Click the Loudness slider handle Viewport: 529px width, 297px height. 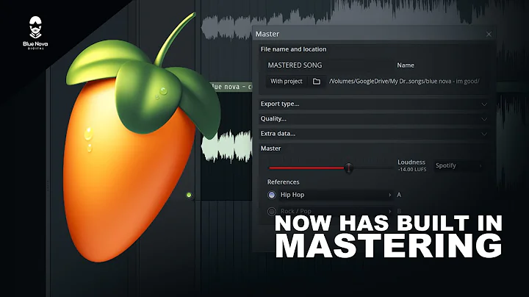[348, 168]
